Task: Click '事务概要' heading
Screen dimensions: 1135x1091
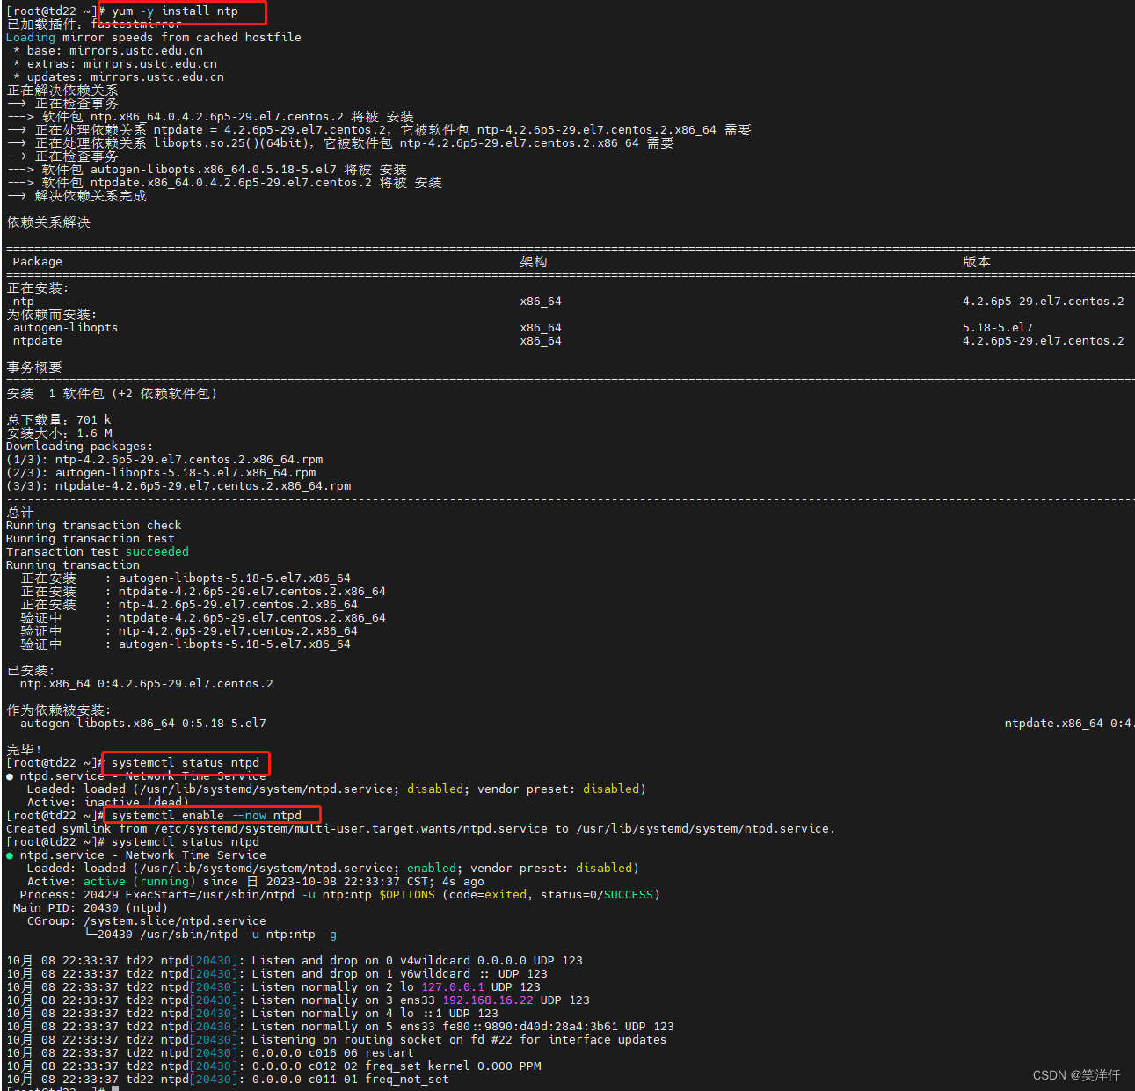Action: point(34,367)
